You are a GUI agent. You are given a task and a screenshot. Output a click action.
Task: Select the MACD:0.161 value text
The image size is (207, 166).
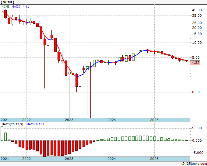35,124
